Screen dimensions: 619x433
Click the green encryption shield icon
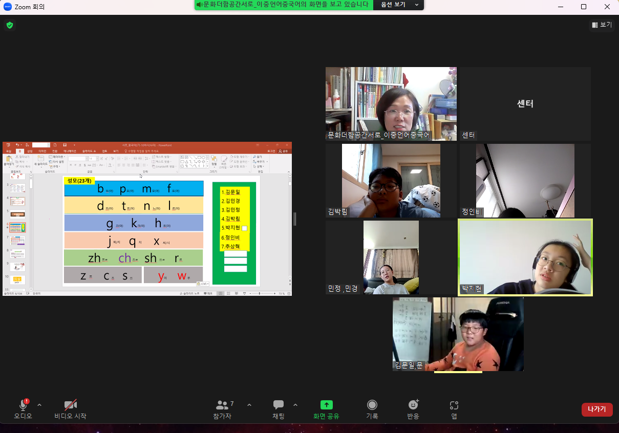click(10, 25)
